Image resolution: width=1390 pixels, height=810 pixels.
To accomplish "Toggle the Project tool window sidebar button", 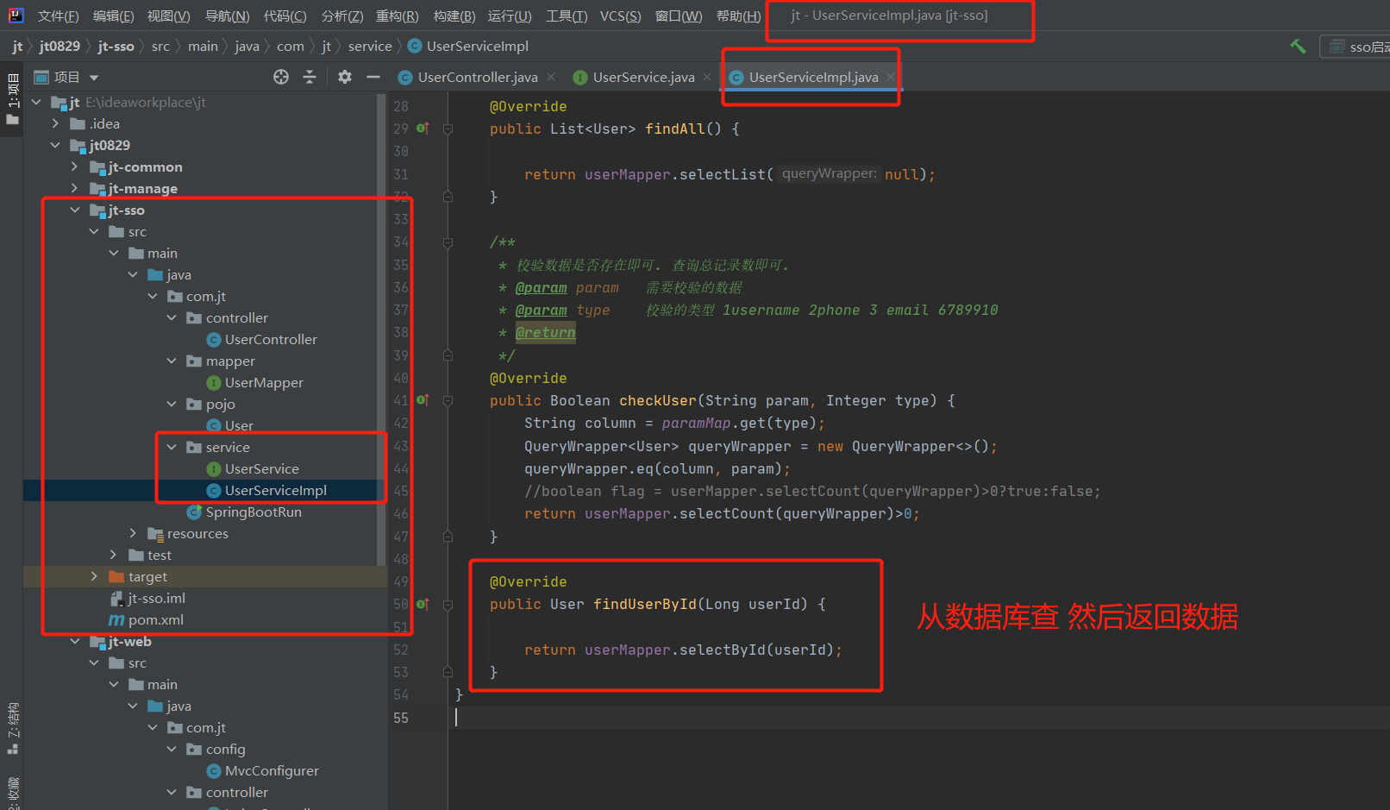I will (x=13, y=99).
